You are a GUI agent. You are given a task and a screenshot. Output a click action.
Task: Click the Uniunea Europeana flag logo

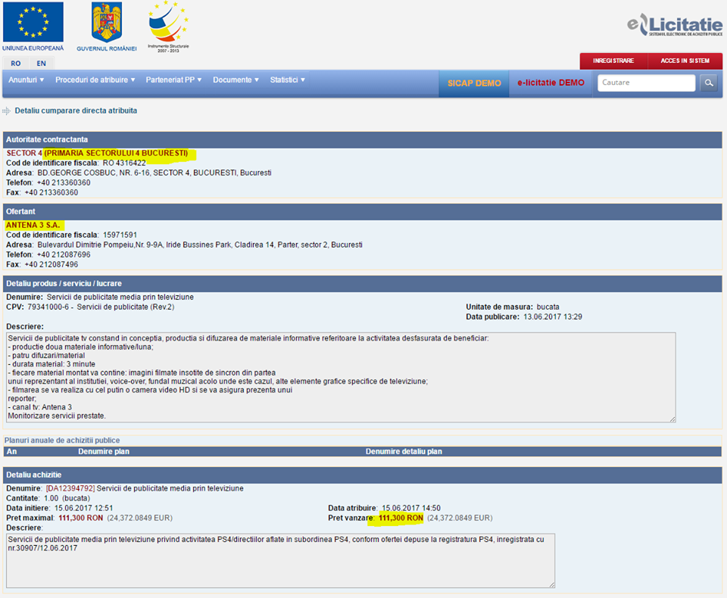(33, 23)
